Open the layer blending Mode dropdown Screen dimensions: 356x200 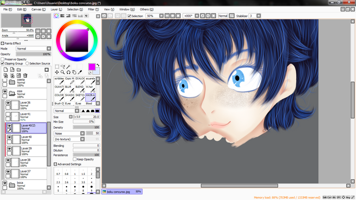32,49
